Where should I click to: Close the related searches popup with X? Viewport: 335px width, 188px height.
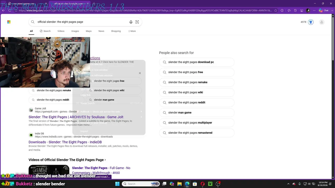[140, 73]
